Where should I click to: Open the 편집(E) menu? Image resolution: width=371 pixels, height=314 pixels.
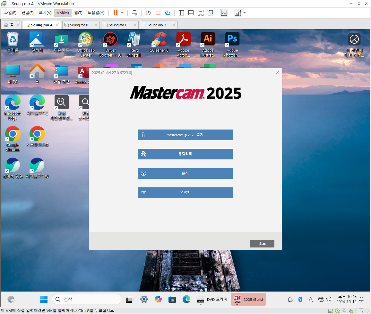[x=28, y=13]
